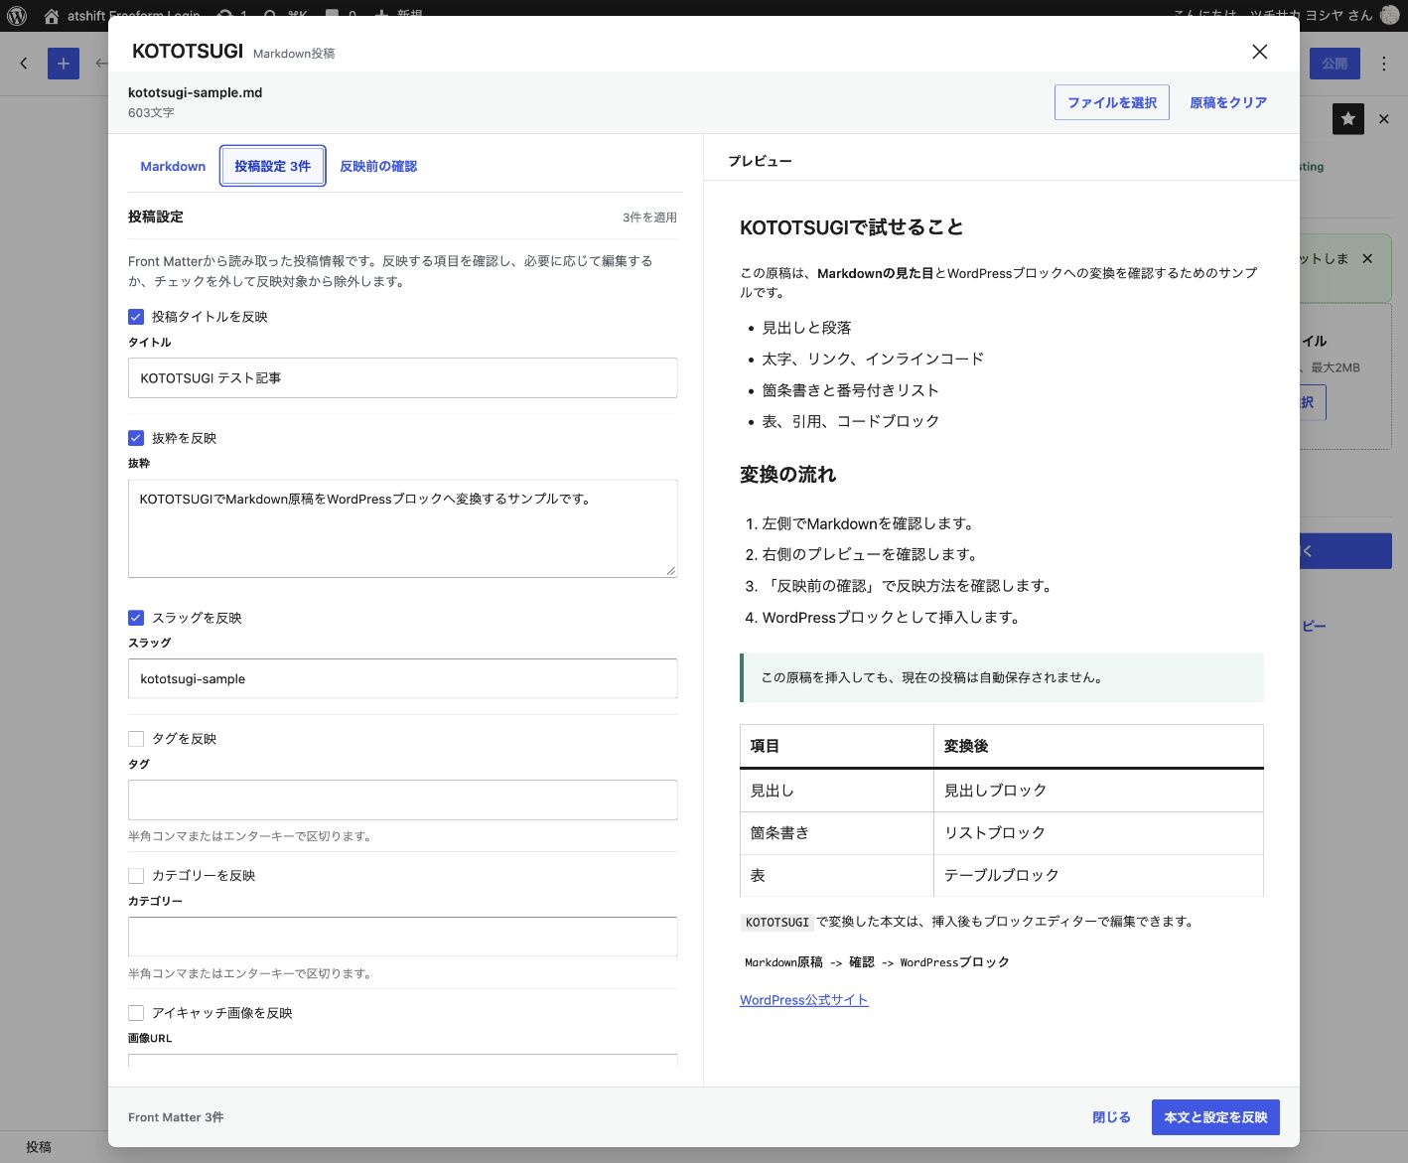
Task: Open the block inserter plus button
Action: click(63, 64)
